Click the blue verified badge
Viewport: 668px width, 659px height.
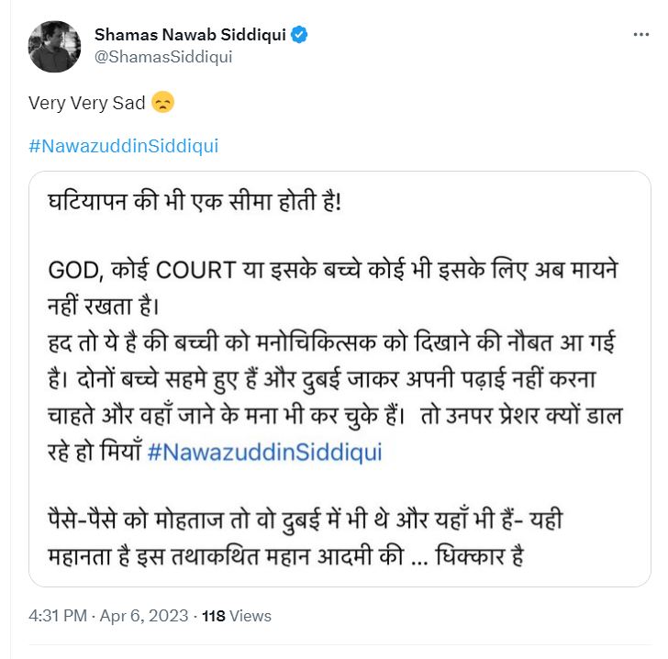[x=300, y=35]
